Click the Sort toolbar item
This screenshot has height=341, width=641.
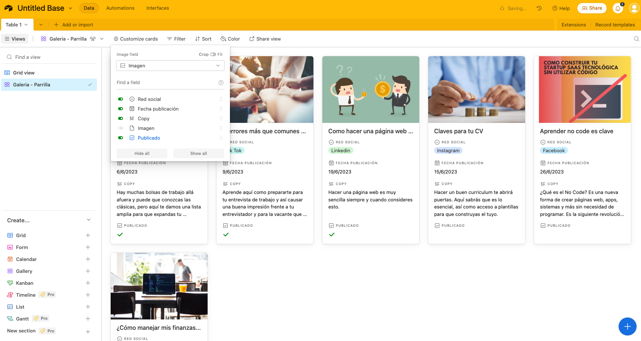[203, 39]
